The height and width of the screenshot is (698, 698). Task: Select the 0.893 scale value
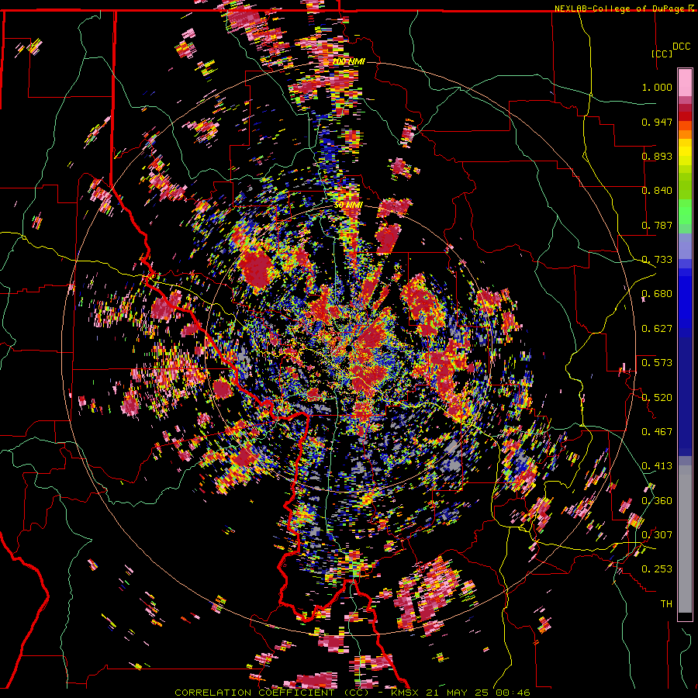pos(657,156)
